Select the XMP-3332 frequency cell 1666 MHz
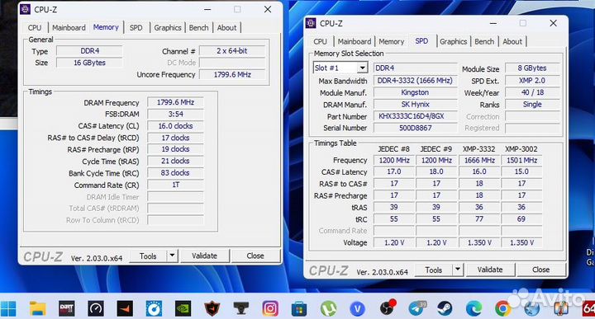Viewport: 595px width, 319px height. [479, 160]
